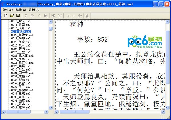Click the reading pane scroll-left arrow

(x=56, y=112)
